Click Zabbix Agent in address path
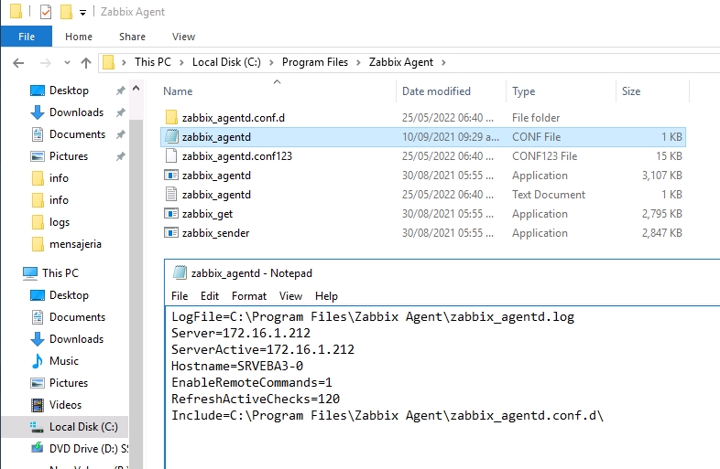720x469 pixels. [401, 62]
